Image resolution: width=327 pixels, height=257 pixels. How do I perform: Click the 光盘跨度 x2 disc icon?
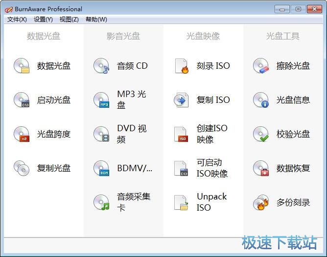click(22, 134)
